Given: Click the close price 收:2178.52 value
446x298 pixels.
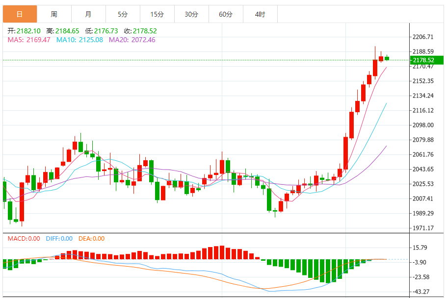Looking at the screenshot, I should pos(140,31).
